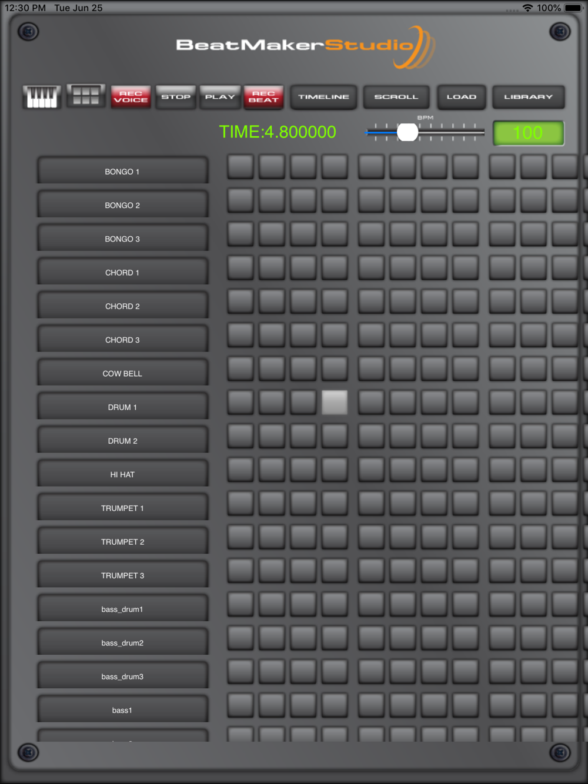Enable the first step on DRUM 1
The height and width of the screenshot is (784, 588).
point(240,402)
